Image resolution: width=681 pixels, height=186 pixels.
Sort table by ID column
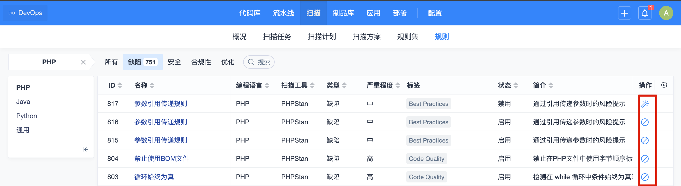(x=115, y=85)
